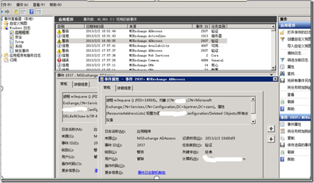Click description scrollbar down arrow in dialog
The height and width of the screenshot is (183, 314).
[x=253, y=121]
